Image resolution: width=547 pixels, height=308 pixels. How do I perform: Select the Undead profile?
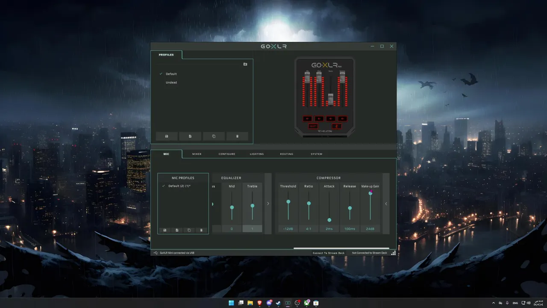pyautogui.click(x=171, y=83)
